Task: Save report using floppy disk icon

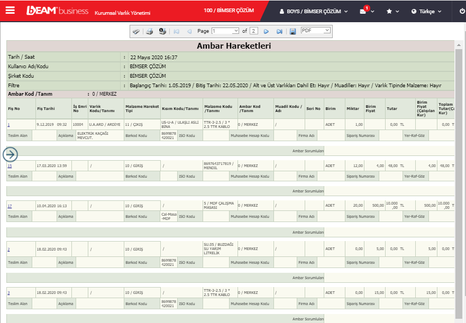Action: click(x=293, y=31)
